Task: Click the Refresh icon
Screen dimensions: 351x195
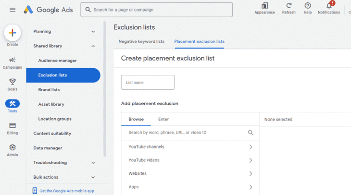Action: (x=289, y=5)
